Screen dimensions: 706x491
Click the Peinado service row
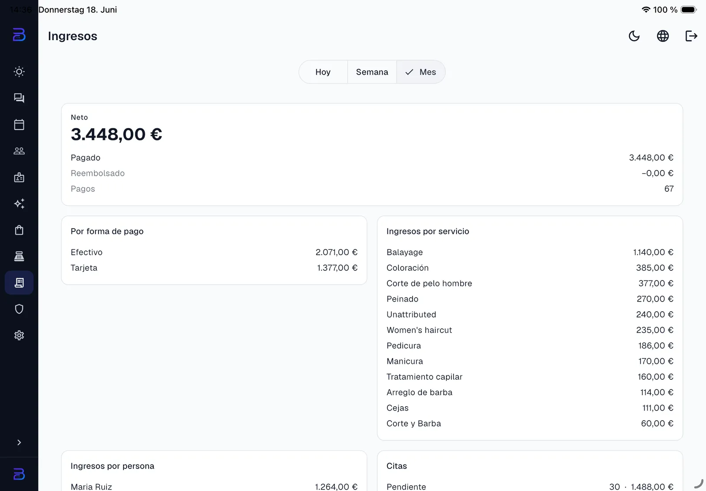pos(530,299)
